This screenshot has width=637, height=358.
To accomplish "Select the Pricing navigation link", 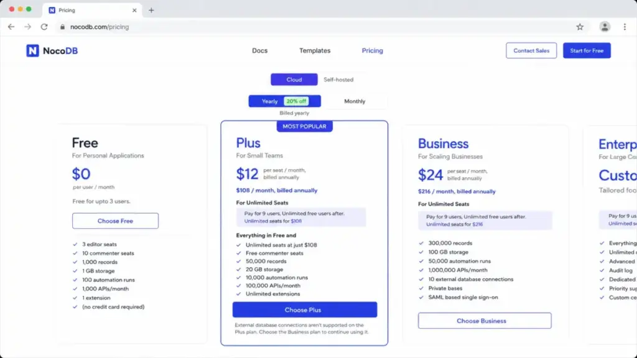I will pyautogui.click(x=372, y=51).
